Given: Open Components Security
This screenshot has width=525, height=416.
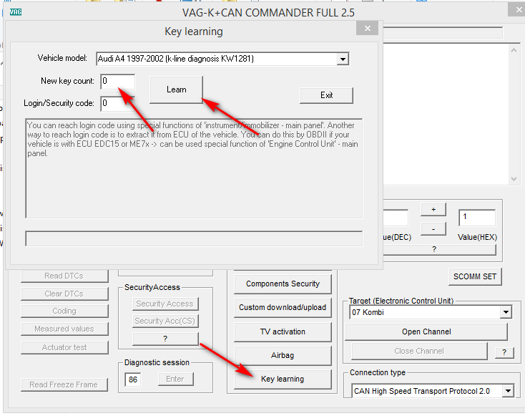Looking at the screenshot, I should point(283,284).
